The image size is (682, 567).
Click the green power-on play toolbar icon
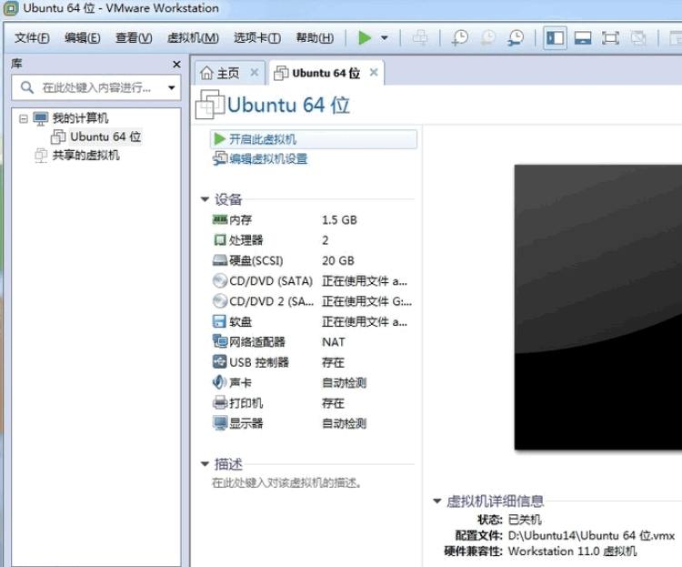[x=365, y=37]
